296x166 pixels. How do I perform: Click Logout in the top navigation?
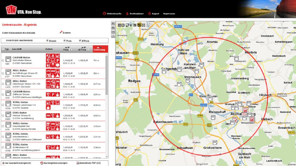pyautogui.click(x=154, y=13)
